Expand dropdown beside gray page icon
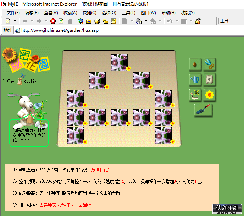The image size is (244, 216). [x=132, y=21]
